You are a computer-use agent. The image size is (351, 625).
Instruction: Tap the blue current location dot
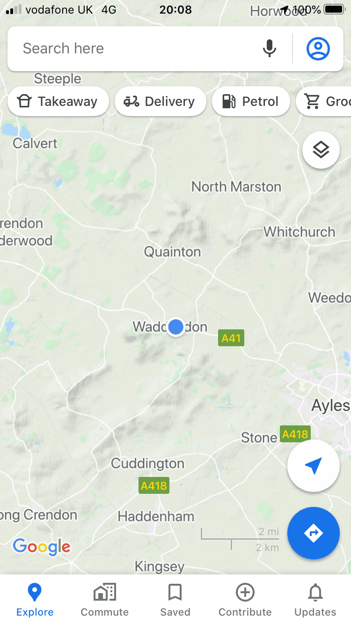click(176, 327)
